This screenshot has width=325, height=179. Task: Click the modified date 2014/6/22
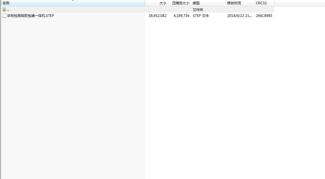(240, 16)
